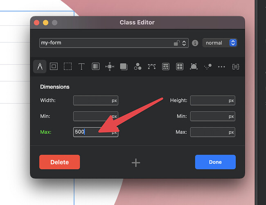This screenshot has width=266, height=205.
Task: Click the Height label
Action: coord(179,100)
